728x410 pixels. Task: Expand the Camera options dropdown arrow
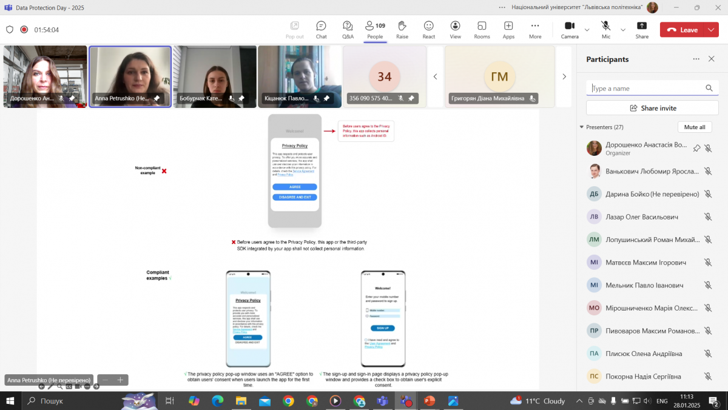(587, 30)
